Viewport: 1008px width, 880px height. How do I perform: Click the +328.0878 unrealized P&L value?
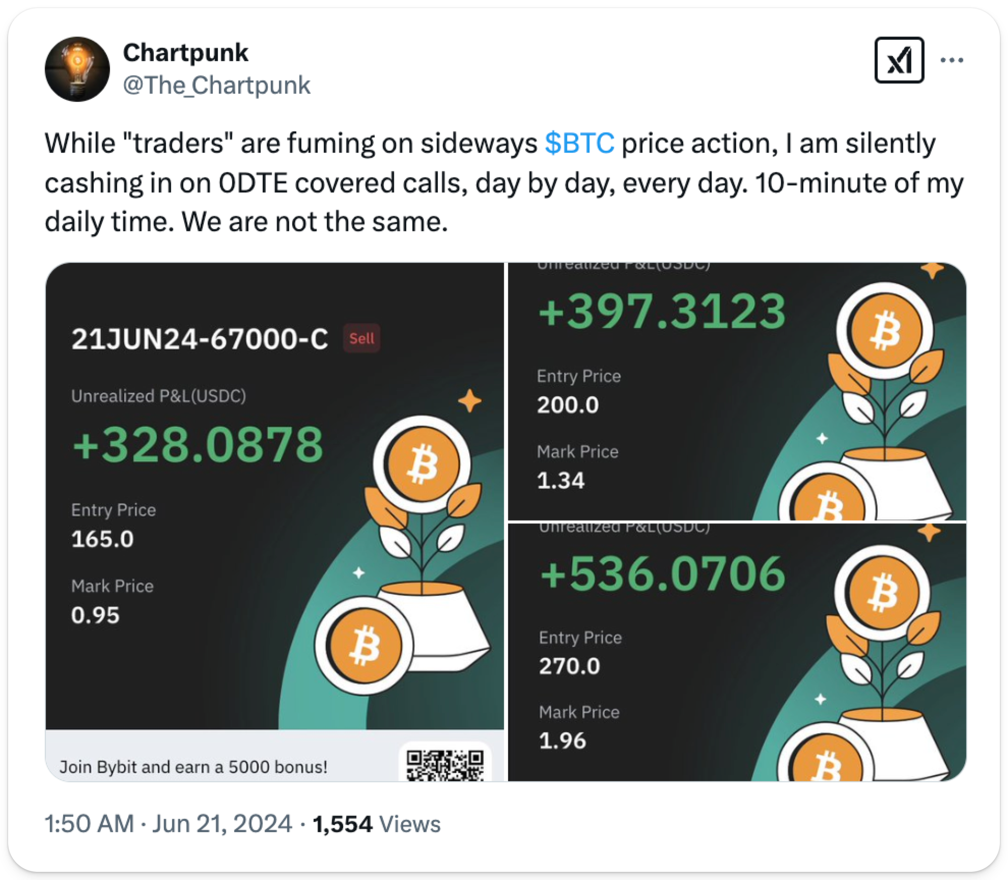(x=198, y=445)
